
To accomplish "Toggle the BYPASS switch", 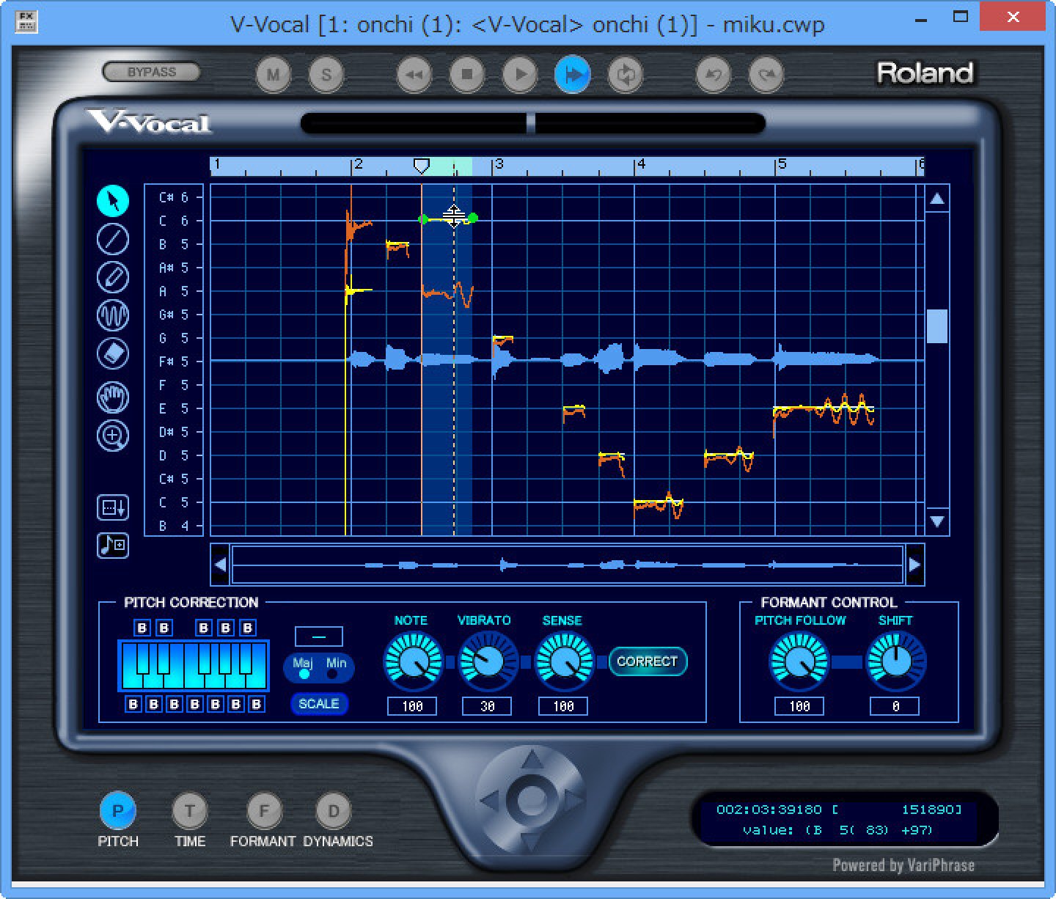I will tap(151, 72).
